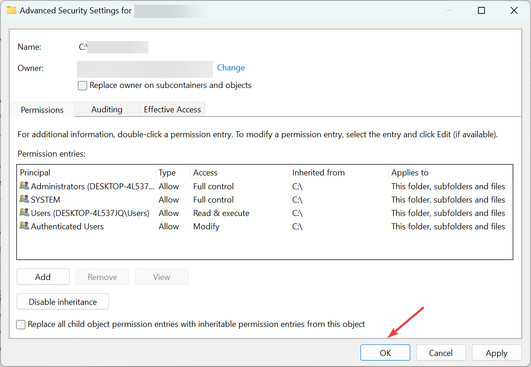Screen dimensions: 531x367
Task: Enable Replace all child object permission entries
Action: (x=21, y=324)
